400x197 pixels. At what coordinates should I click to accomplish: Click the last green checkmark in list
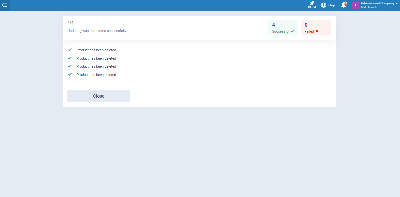point(70,74)
